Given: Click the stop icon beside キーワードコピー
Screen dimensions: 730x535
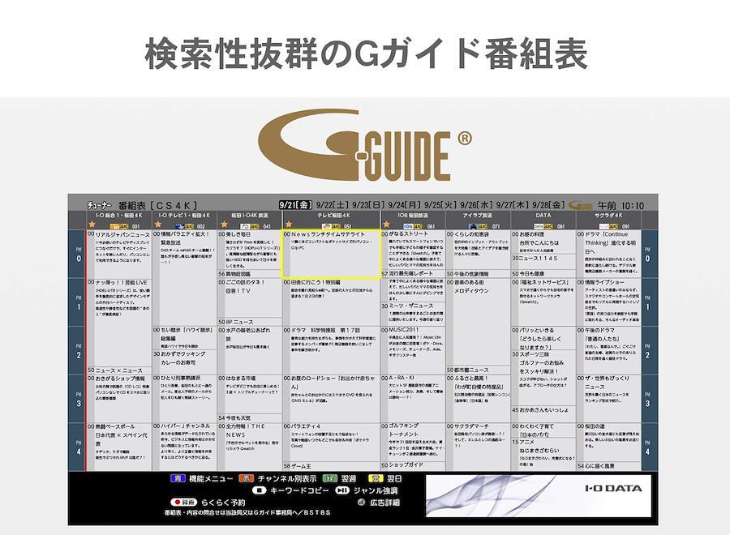Looking at the screenshot, I should click(260, 490).
